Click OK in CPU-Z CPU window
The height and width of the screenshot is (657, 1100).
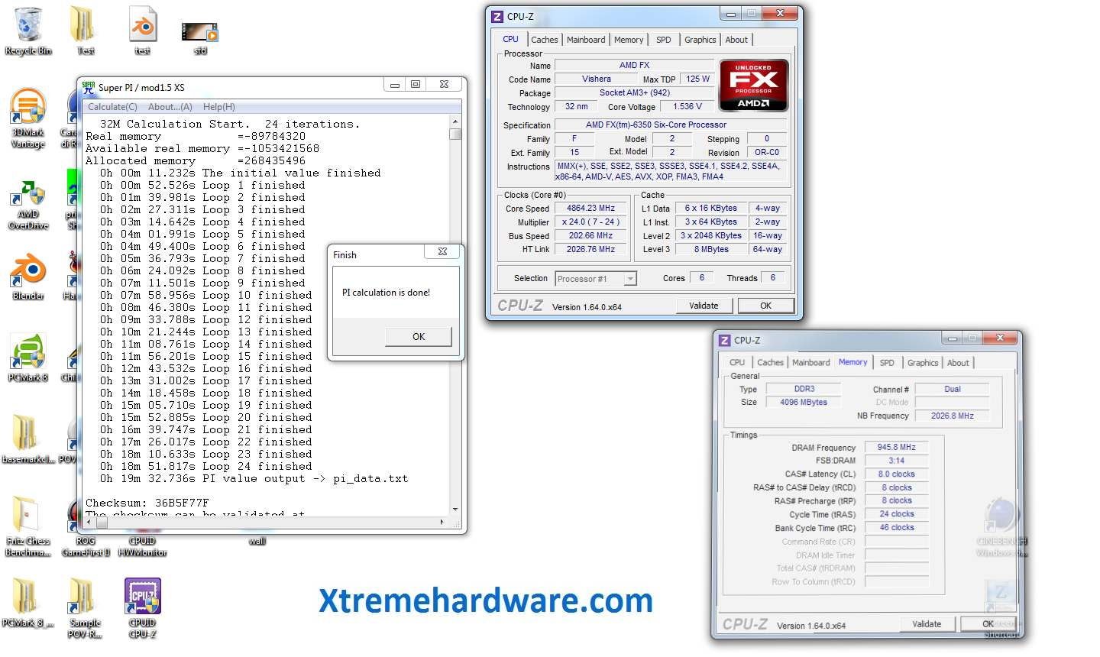[x=765, y=306]
